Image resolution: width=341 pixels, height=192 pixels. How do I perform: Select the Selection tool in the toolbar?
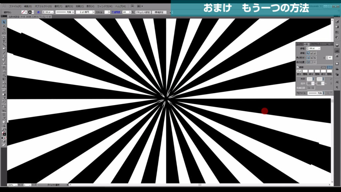point(4,22)
